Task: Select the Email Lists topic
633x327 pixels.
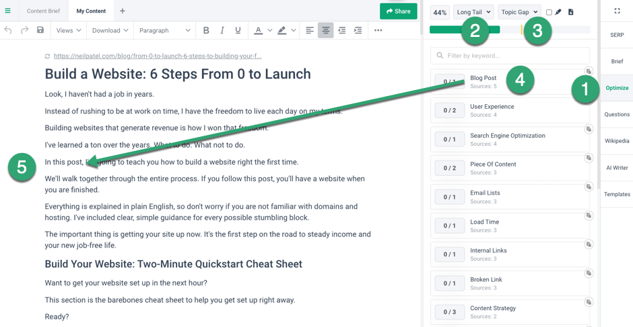Action: coord(510,197)
